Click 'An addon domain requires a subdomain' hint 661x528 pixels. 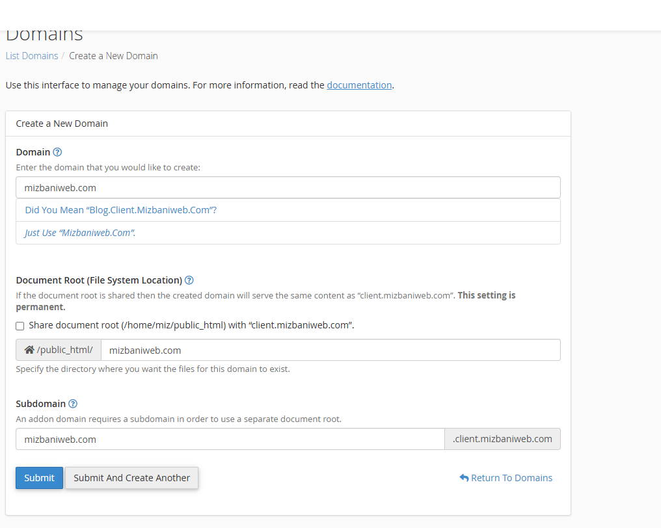click(179, 419)
